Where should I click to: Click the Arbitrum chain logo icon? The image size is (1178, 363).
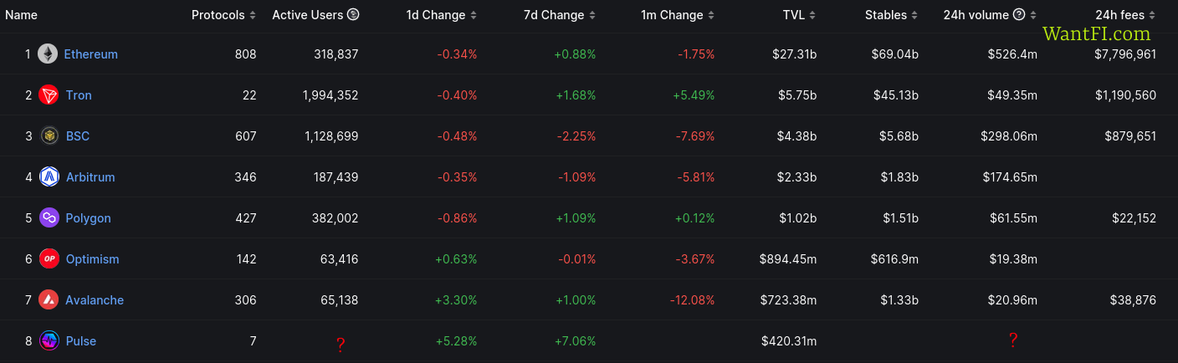coord(49,176)
